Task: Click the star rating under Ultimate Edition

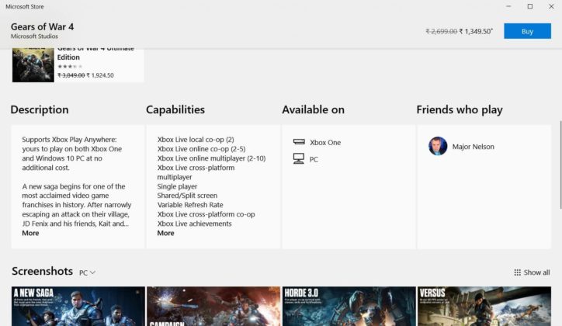Action: (x=70, y=66)
